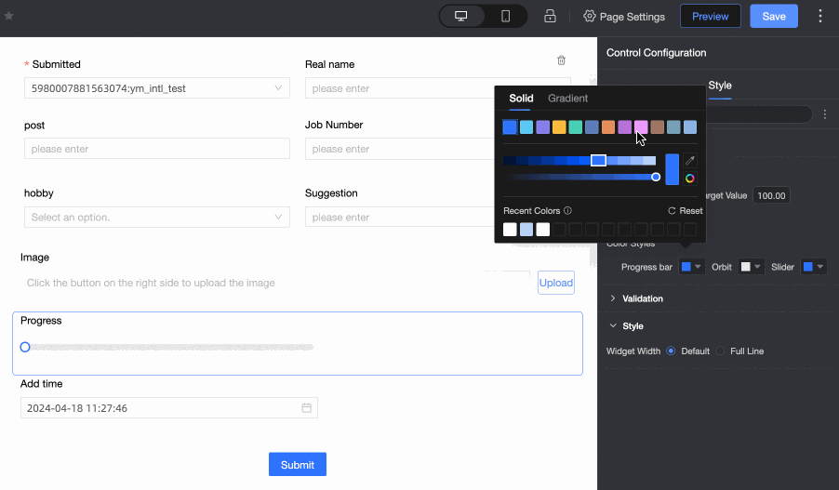
Task: Open Orbit color dropdown
Action: coord(751,267)
